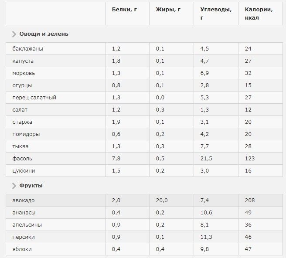The height and width of the screenshot is (258, 286).
Task: Click the ананасы row label
Action: pos(24,213)
